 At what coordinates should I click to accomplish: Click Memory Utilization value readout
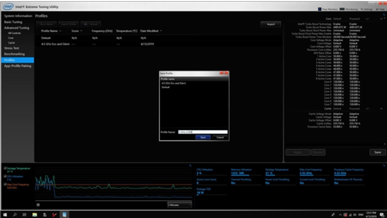(x=237, y=173)
